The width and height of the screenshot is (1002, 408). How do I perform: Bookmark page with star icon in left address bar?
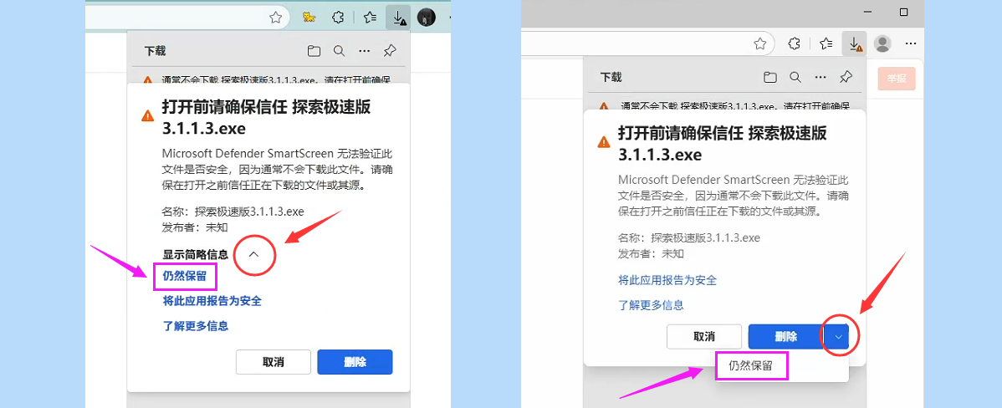click(275, 17)
